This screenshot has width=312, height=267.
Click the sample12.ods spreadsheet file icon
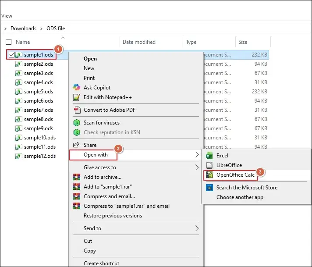19,156
